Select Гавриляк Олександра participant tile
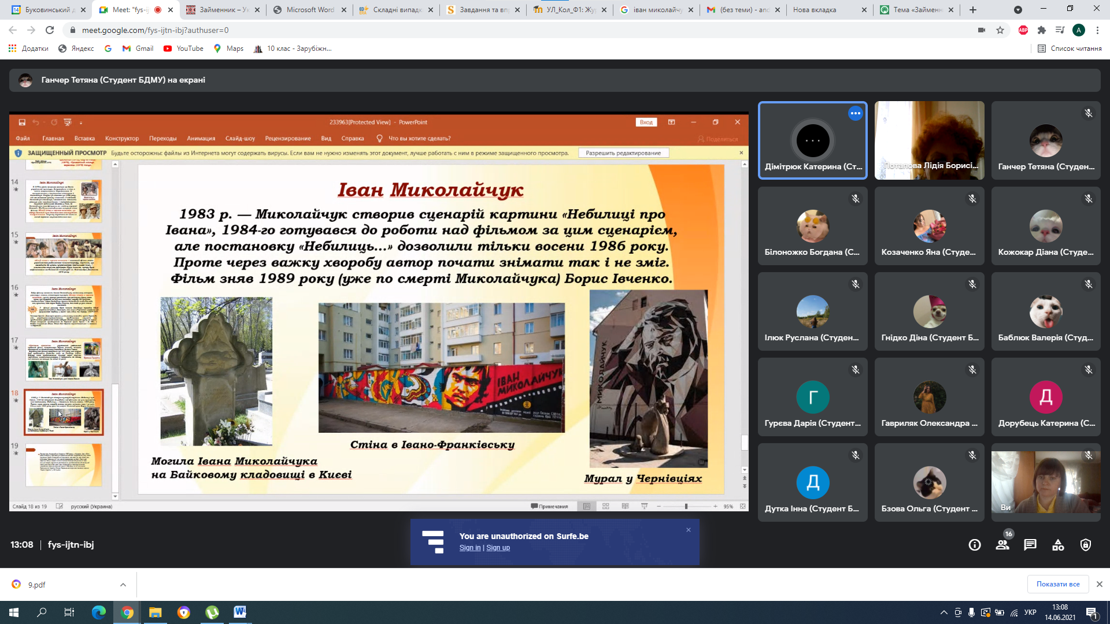Viewport: 1110px width, 624px height. (929, 397)
